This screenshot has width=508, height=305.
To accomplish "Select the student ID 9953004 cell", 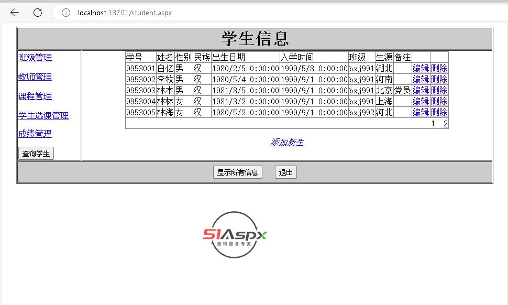I will [141, 102].
